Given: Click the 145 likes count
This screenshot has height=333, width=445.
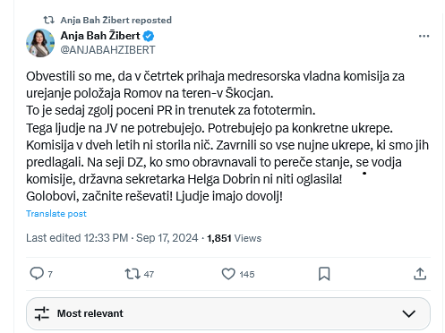Looking at the screenshot, I should pos(247,274).
